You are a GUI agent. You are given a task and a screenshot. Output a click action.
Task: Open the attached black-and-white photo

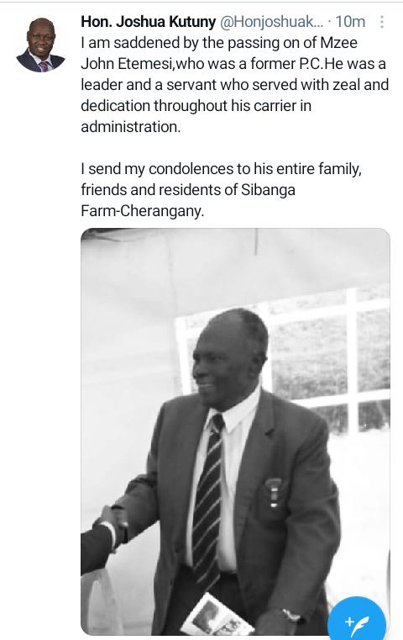[235, 431]
